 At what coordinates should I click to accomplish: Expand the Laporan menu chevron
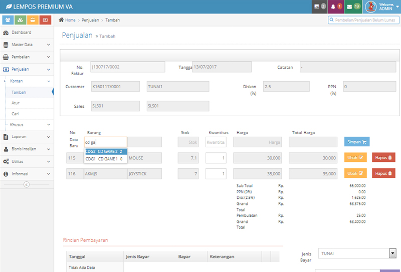(49, 137)
